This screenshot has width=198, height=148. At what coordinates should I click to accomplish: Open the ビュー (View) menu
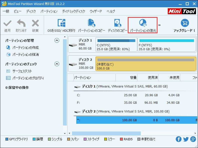pyautogui.click(x=18, y=11)
